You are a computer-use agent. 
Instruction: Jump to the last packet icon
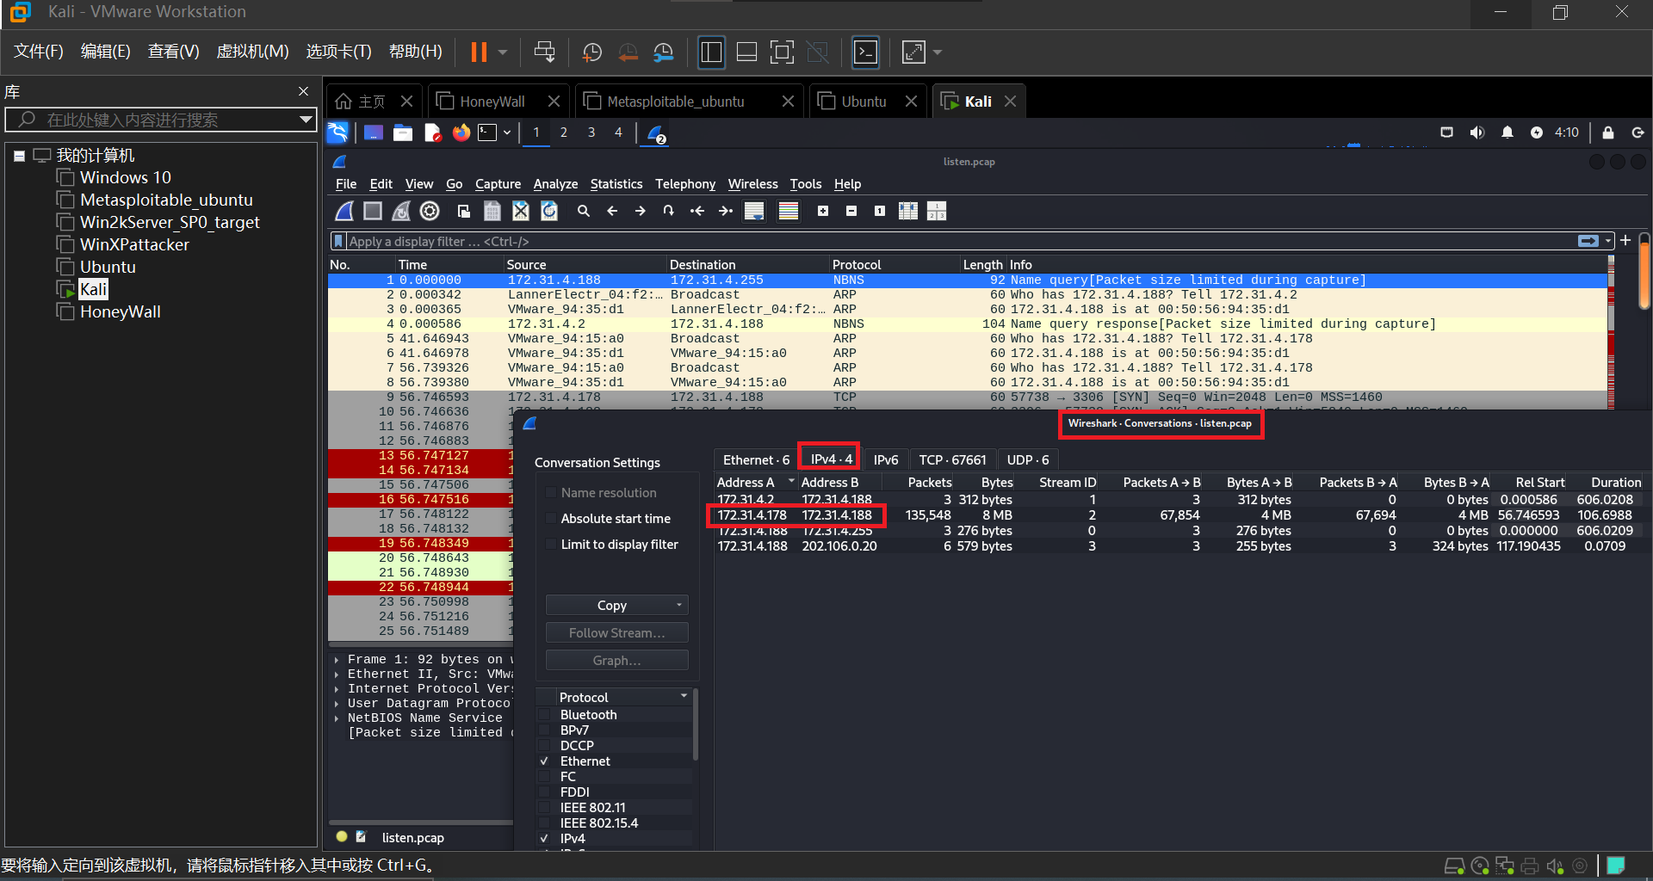(726, 211)
